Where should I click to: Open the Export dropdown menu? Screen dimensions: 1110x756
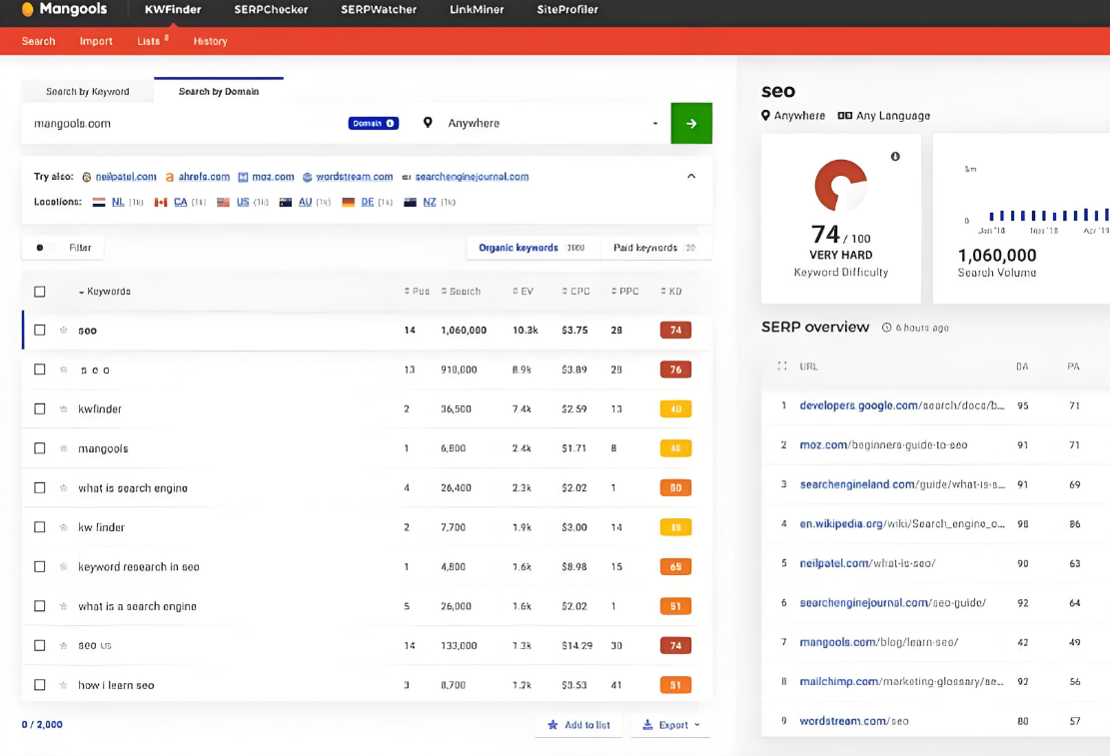click(x=670, y=725)
